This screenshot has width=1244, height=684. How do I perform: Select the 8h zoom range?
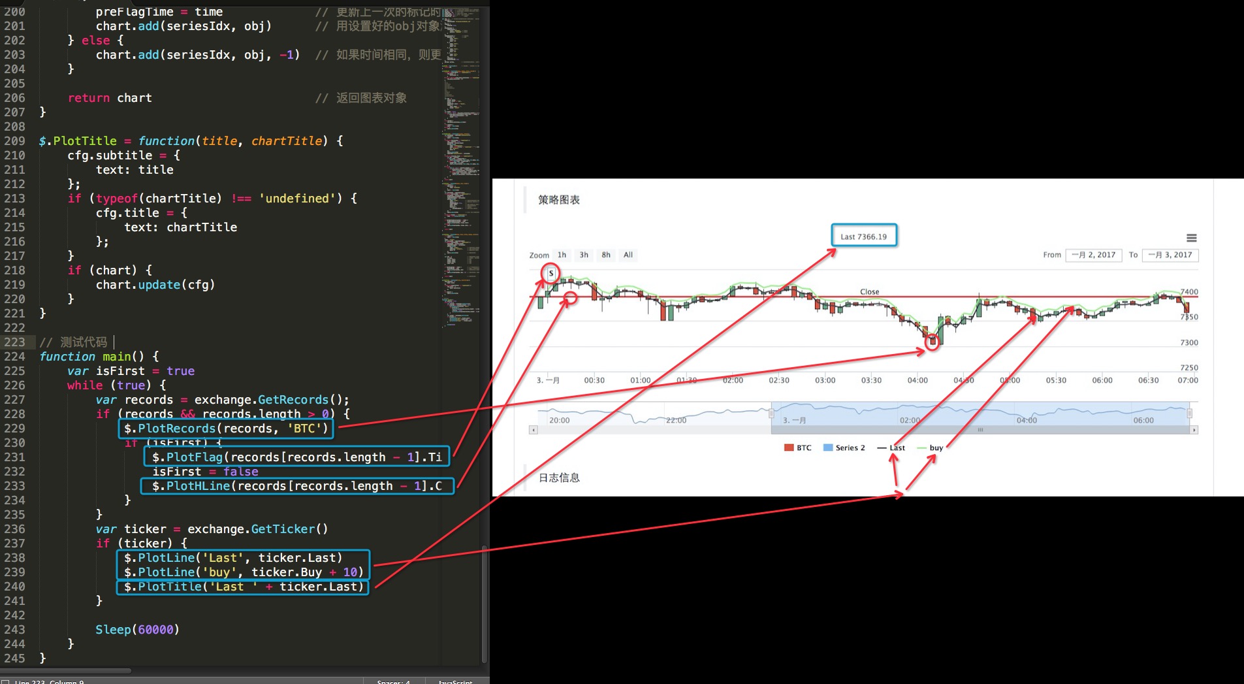606,255
